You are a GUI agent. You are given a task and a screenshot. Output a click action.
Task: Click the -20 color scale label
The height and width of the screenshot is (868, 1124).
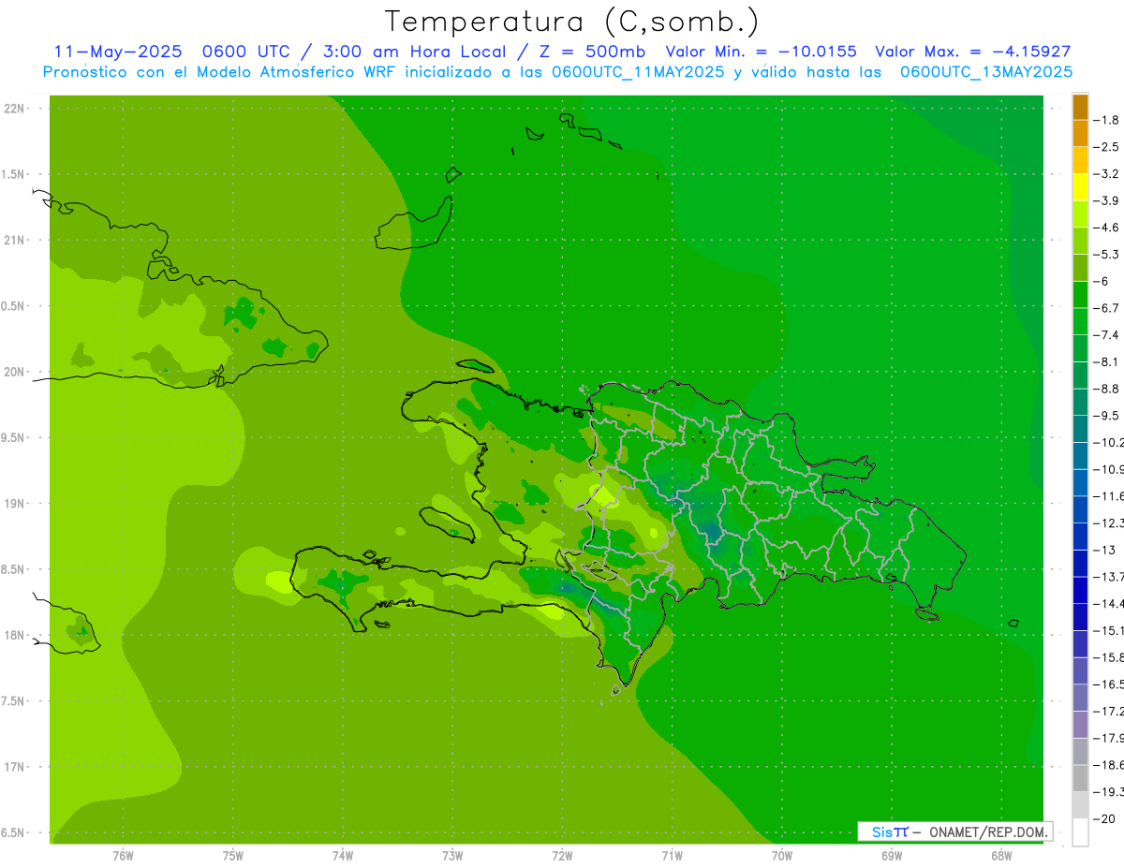coord(1103,818)
